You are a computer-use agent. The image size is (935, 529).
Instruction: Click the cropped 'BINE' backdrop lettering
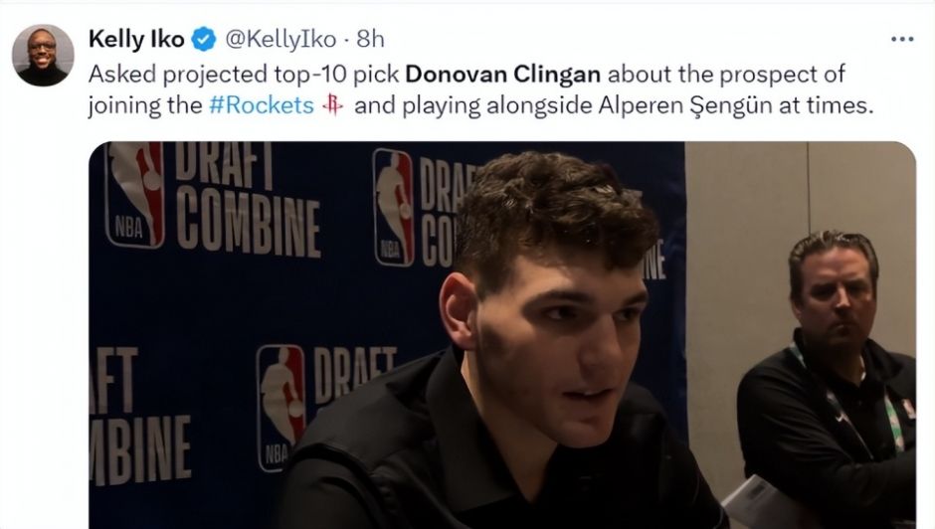tap(140, 450)
